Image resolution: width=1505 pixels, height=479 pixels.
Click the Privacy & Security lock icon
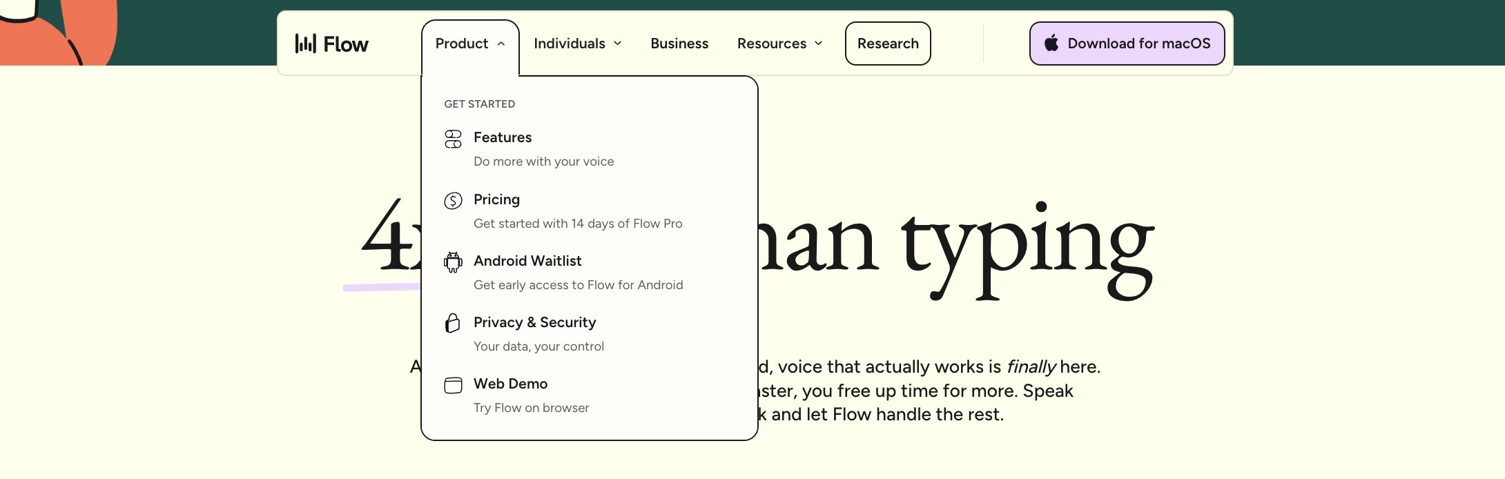(453, 323)
